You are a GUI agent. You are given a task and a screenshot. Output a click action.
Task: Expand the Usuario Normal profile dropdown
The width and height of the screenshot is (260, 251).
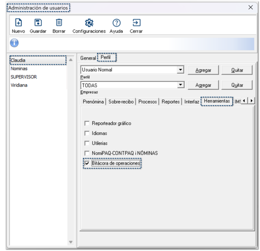(x=180, y=70)
